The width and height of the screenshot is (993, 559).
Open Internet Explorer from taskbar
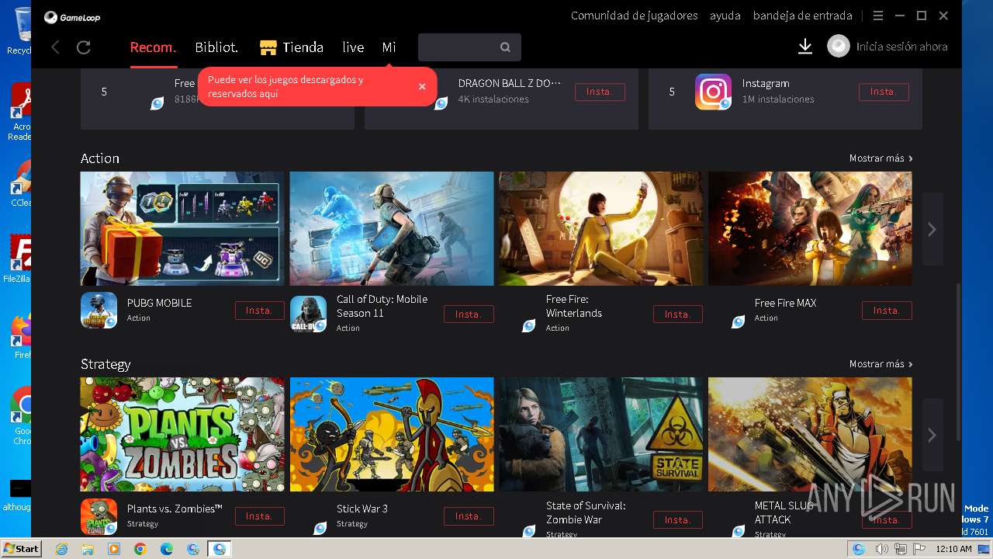click(x=61, y=549)
